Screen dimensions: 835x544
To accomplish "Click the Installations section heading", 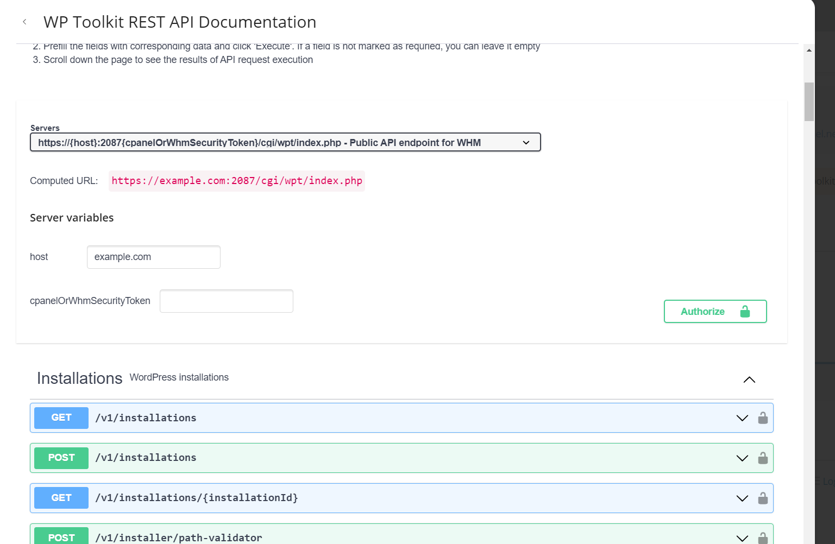I will coord(79,378).
